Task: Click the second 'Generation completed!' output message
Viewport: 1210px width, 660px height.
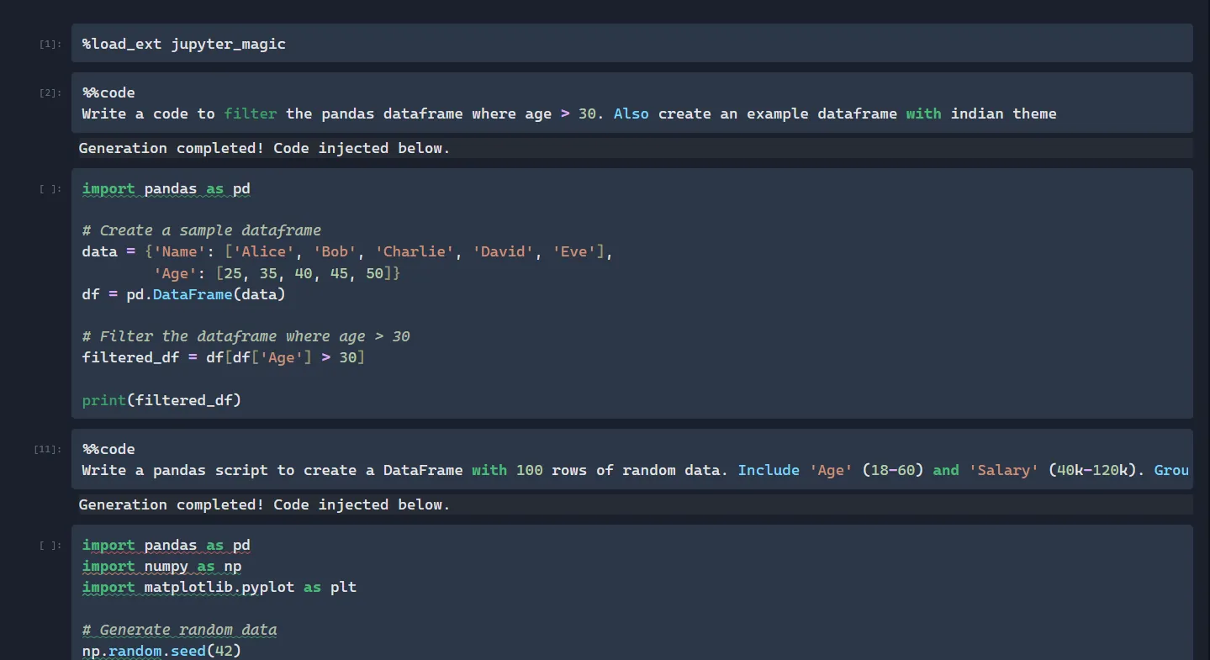Action: coord(264,504)
